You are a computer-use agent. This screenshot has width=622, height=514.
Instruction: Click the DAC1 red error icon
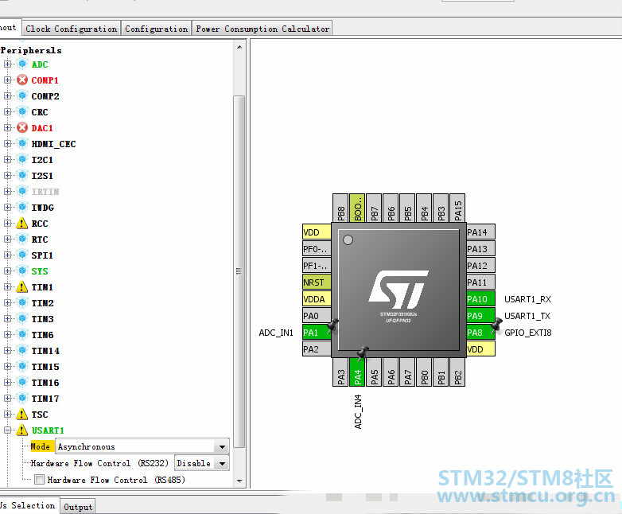coord(22,127)
